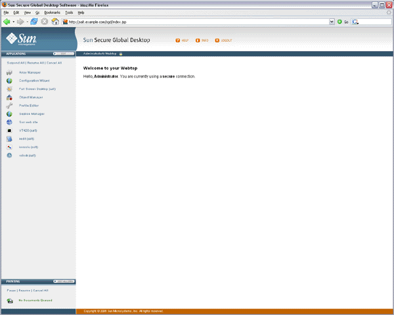Open the Forward button history dropdown arrow
The height and width of the screenshot is (315, 394).
click(x=27, y=22)
